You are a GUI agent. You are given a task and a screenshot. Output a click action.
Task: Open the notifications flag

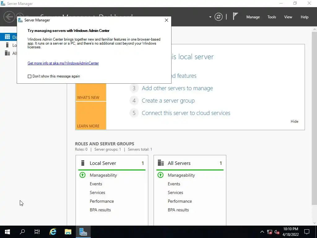(x=235, y=16)
